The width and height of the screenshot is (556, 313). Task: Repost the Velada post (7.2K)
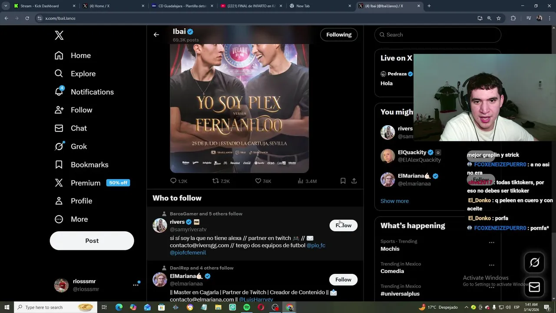point(221,181)
